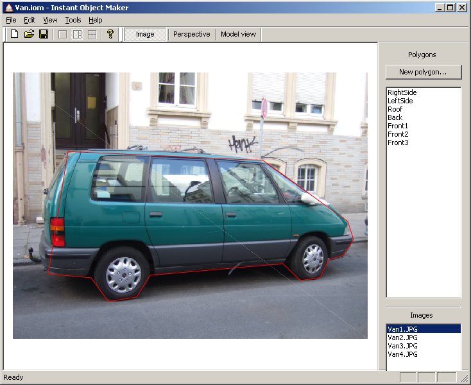Click the resize grip in status bar corner
Viewport: 471px width, 385px height.
[x=465, y=378]
